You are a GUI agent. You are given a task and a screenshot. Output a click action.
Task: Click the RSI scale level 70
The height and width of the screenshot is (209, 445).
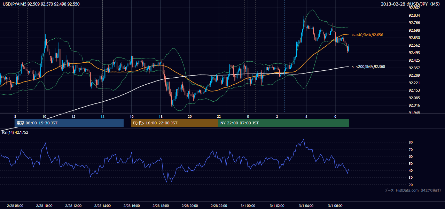(411, 149)
